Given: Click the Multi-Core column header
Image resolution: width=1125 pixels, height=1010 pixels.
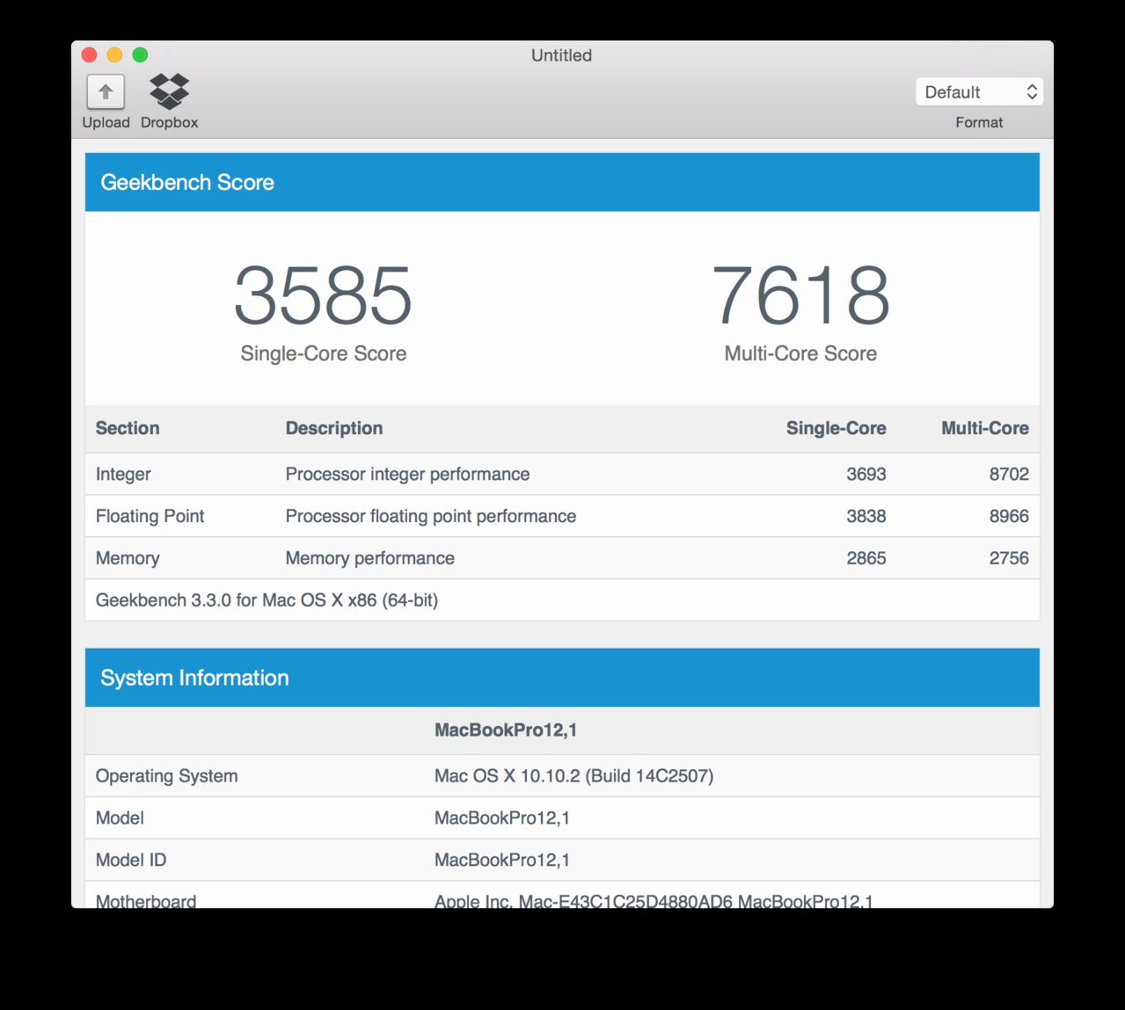Looking at the screenshot, I should tap(985, 428).
